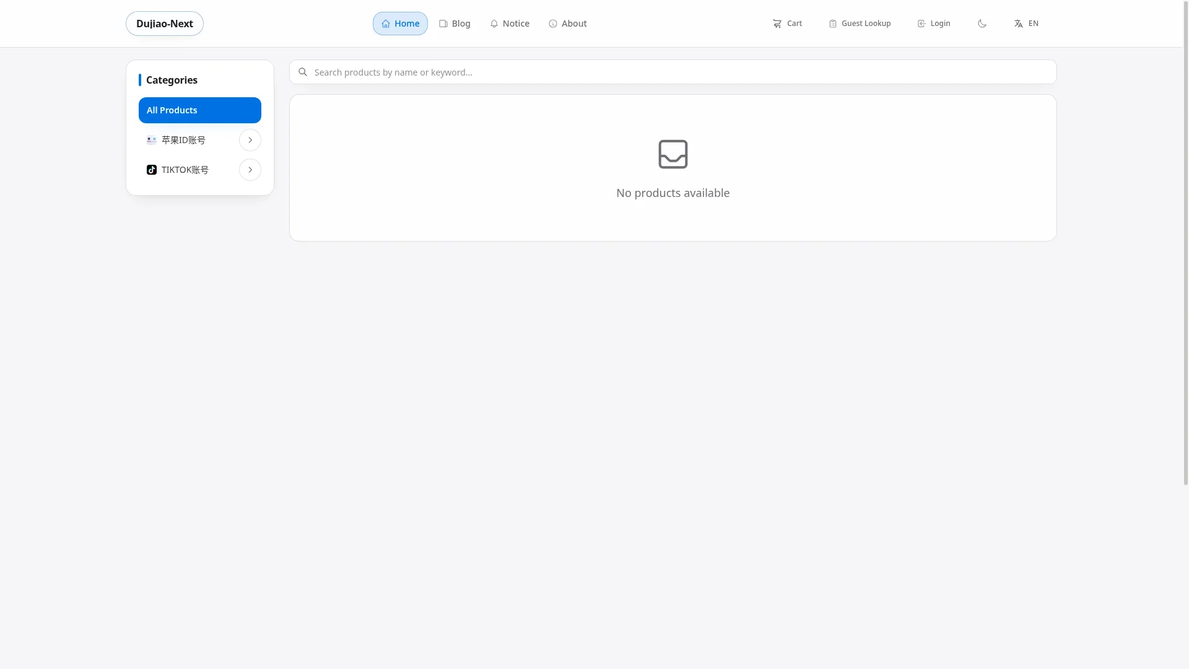1189x669 pixels.
Task: Open the shopping Cart
Action: tap(787, 24)
